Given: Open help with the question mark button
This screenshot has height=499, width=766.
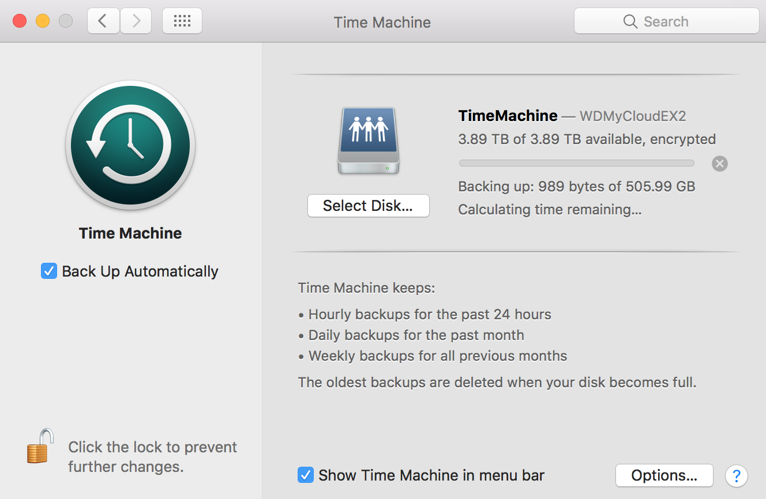Looking at the screenshot, I should [737, 476].
